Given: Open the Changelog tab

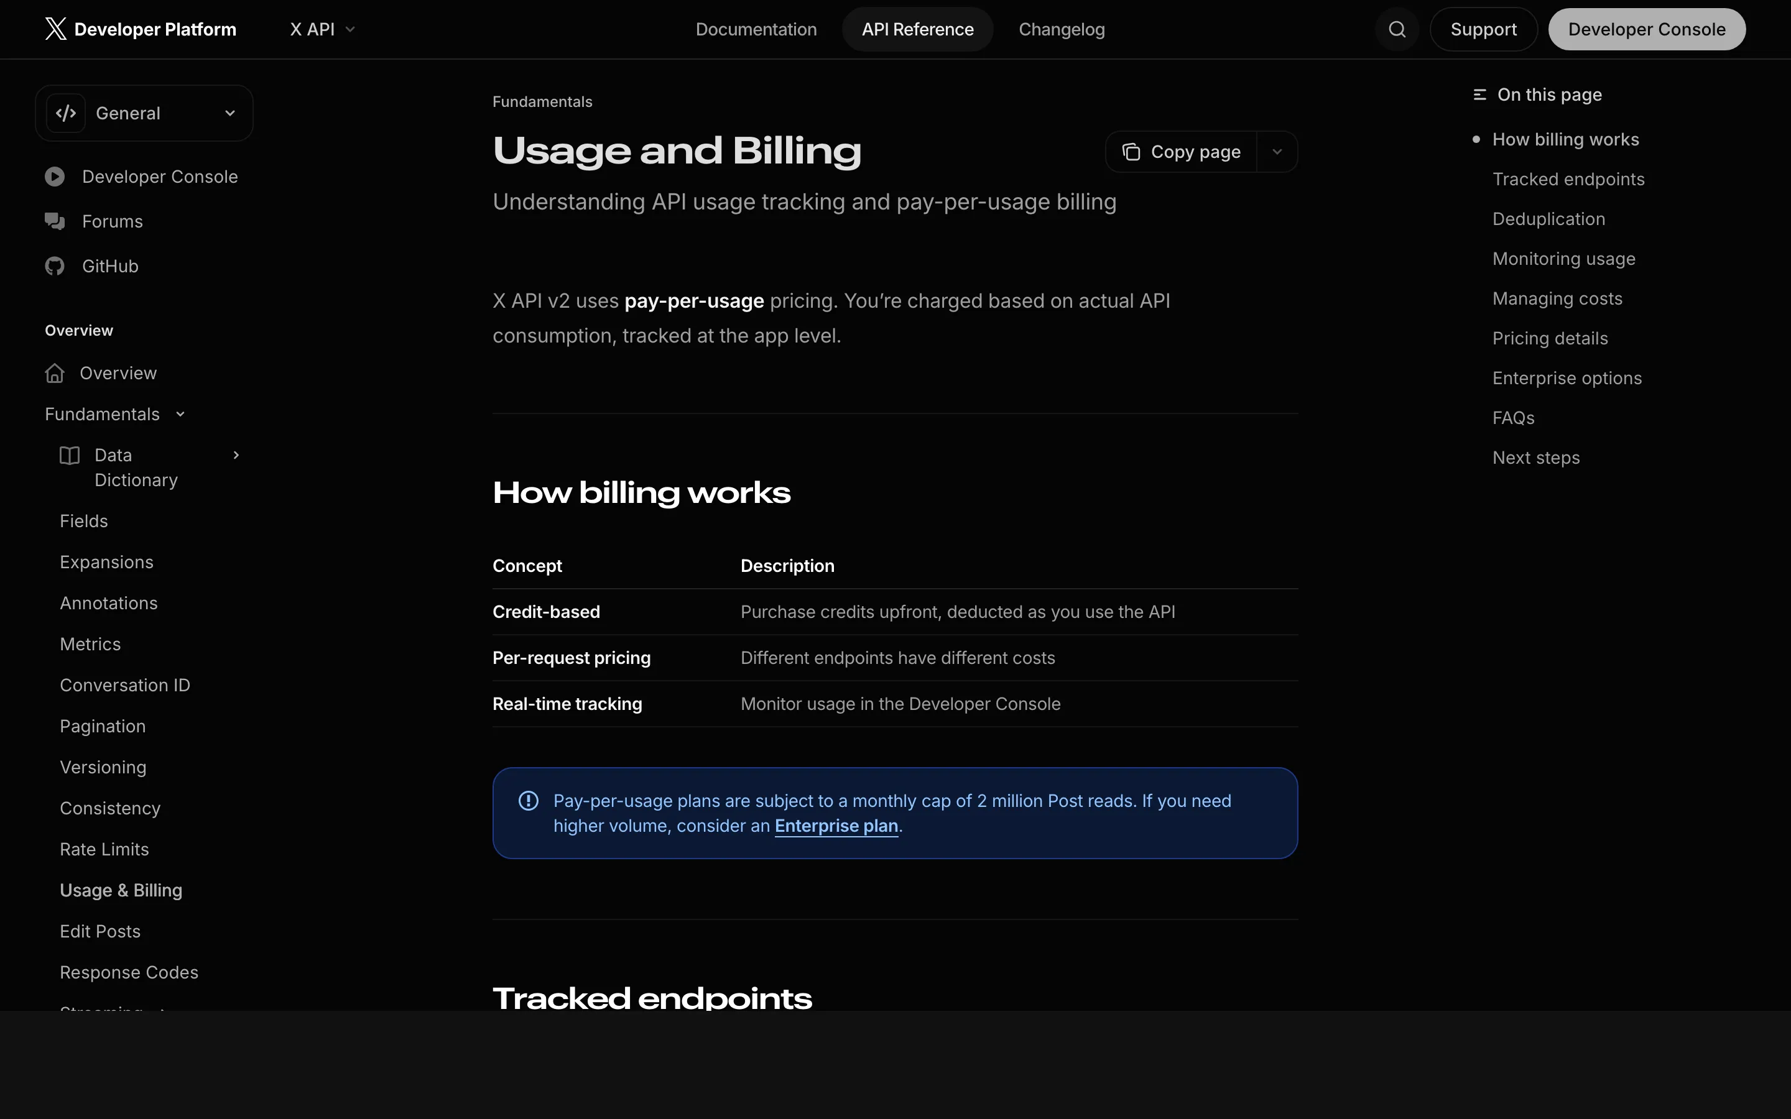Looking at the screenshot, I should click(1062, 30).
